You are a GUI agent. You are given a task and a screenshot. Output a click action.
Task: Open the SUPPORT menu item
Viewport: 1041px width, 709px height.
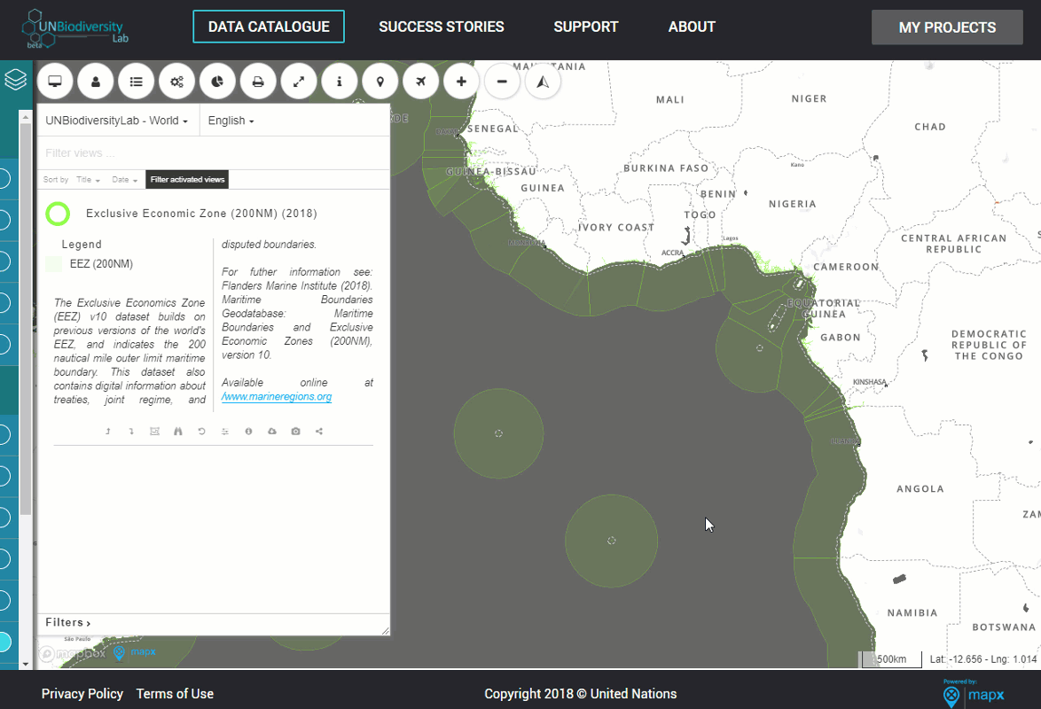(x=586, y=27)
